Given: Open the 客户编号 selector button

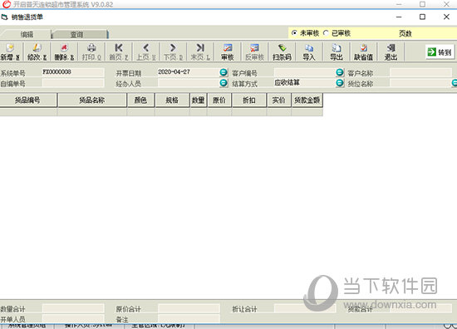Looking at the screenshot, I should [340, 72].
